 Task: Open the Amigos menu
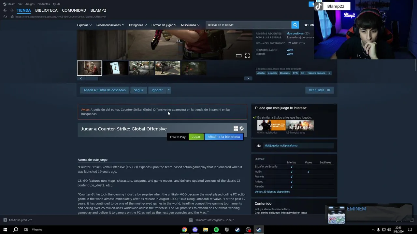tap(30, 4)
